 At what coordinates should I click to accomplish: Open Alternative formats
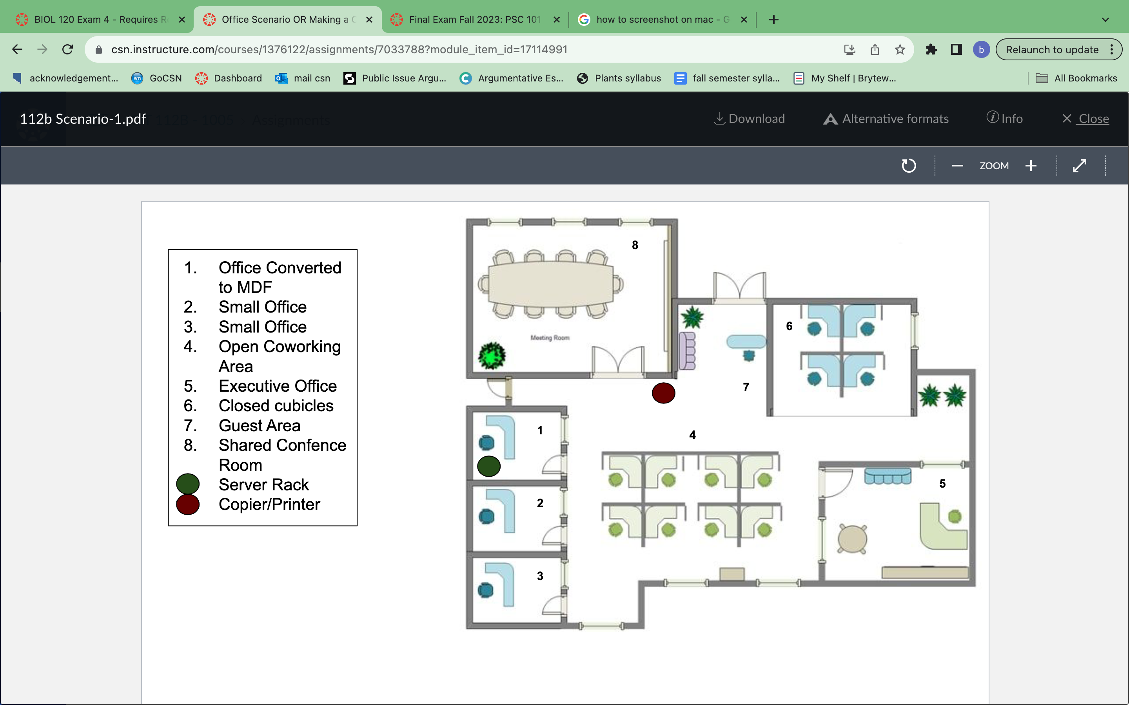[886, 118]
